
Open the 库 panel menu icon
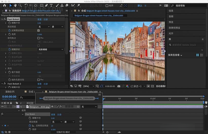pyautogui.click(x=203, y=39)
